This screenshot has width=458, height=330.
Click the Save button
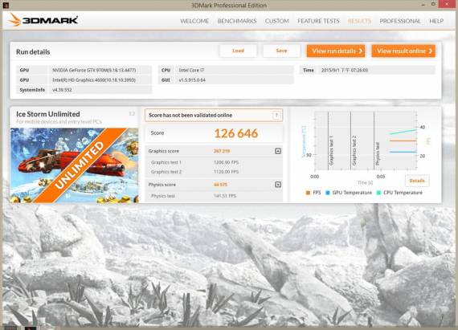tap(281, 51)
